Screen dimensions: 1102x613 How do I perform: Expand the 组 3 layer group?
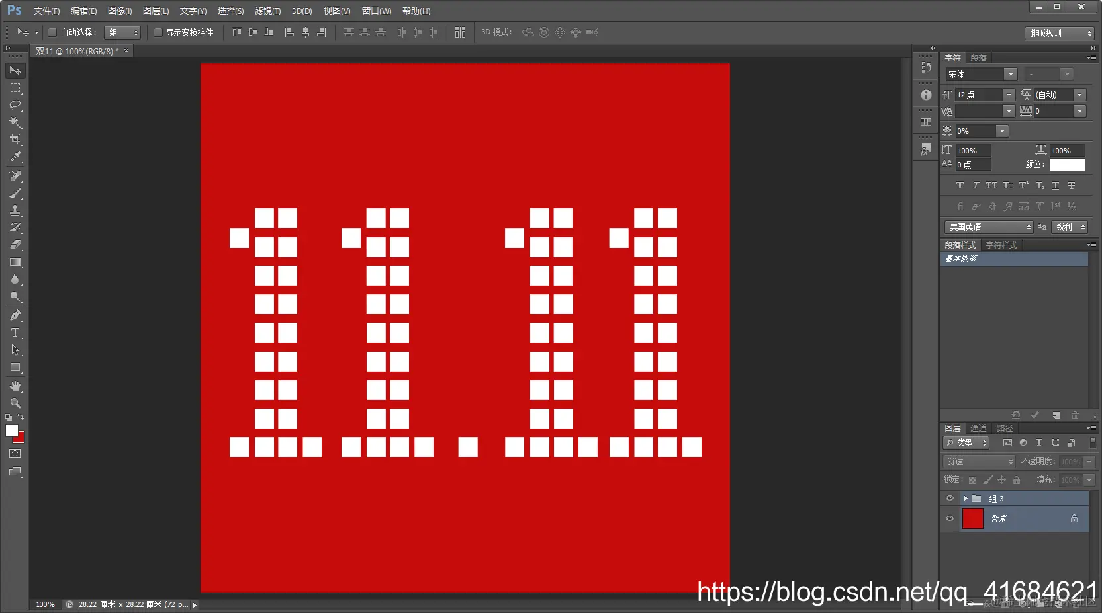point(966,499)
